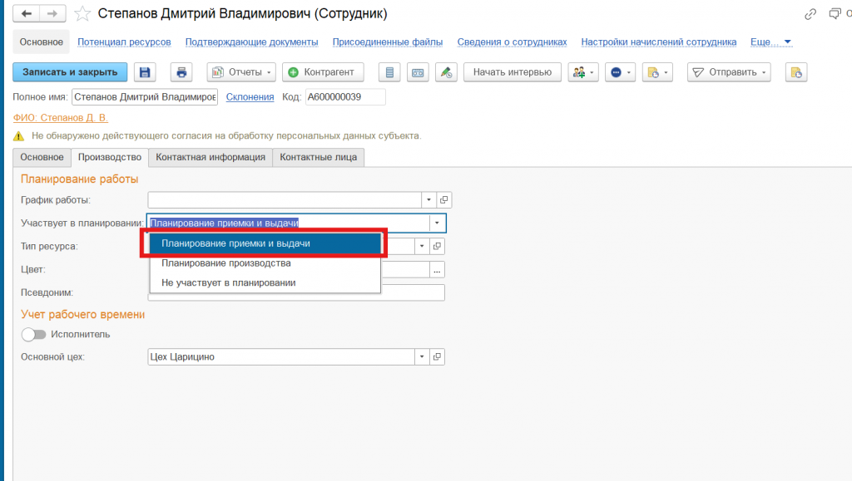Viewport: 852px width, 481px height.
Task: Open the График работы field's open-form icon
Action: click(x=444, y=200)
